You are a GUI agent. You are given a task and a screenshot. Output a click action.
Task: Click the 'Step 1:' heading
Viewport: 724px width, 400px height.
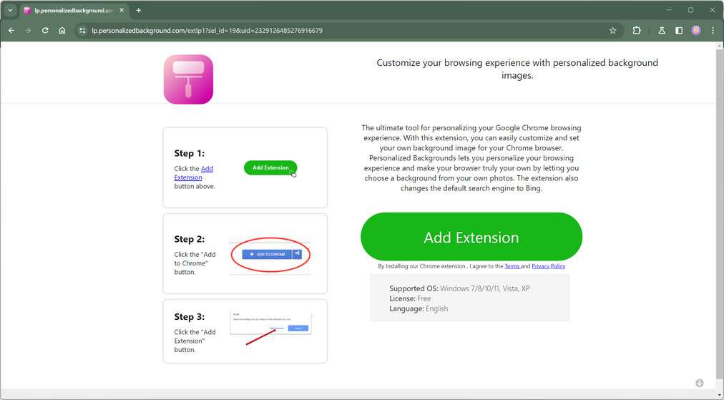pyautogui.click(x=190, y=153)
